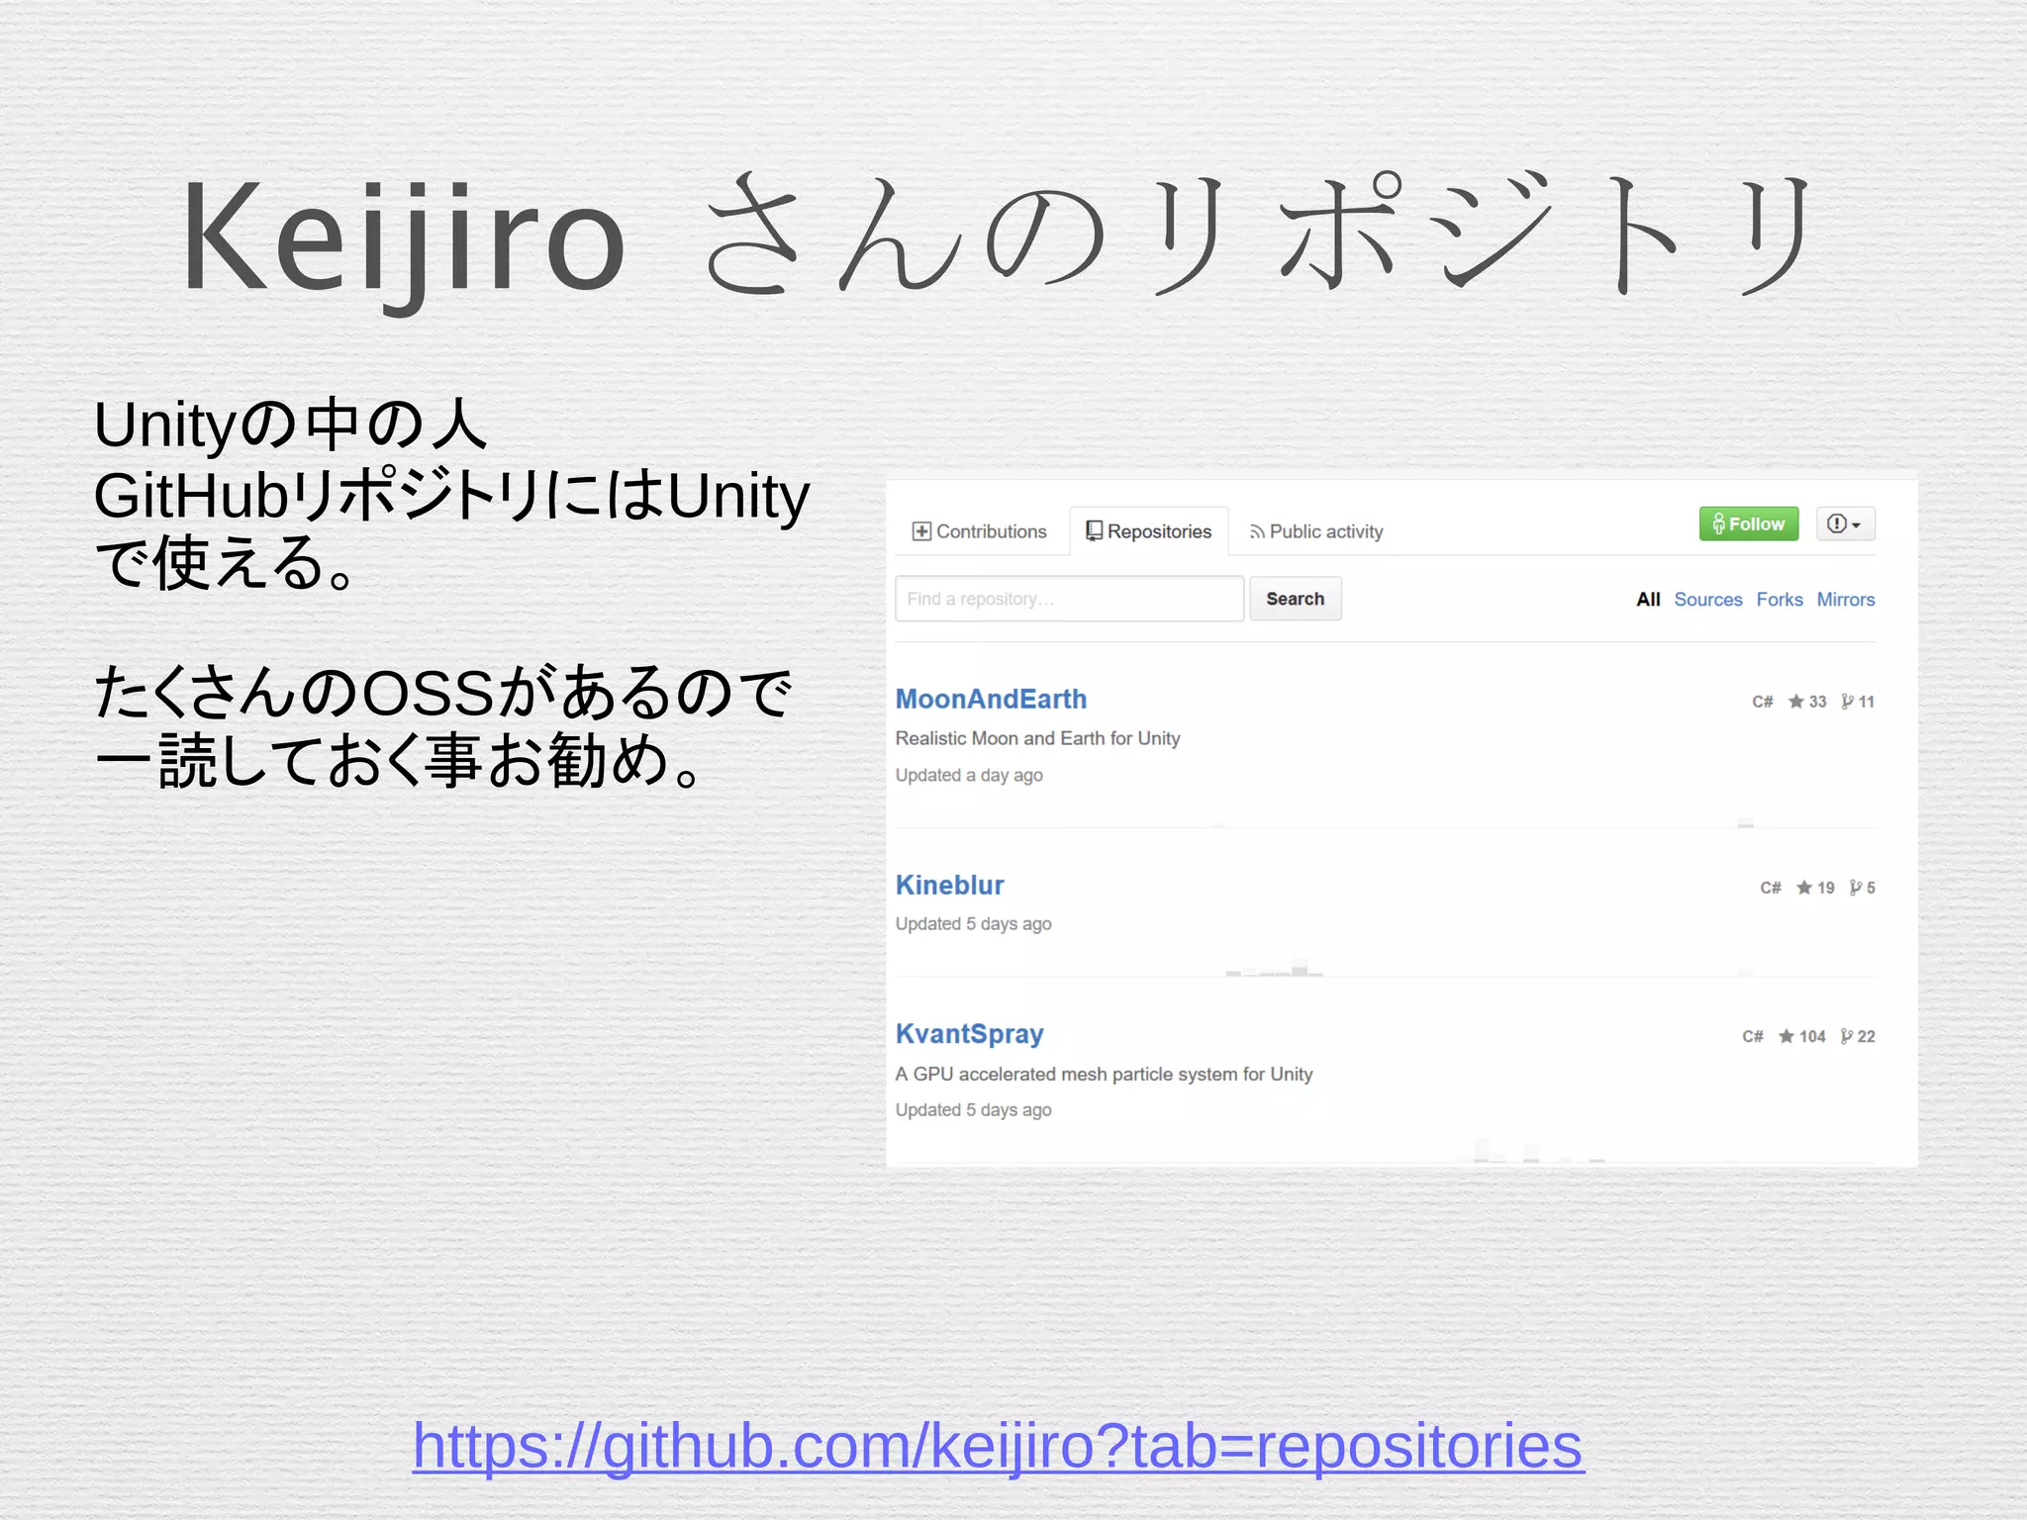This screenshot has width=2027, height=1520.
Task: Click the C# label for Kineblur
Action: point(1770,888)
